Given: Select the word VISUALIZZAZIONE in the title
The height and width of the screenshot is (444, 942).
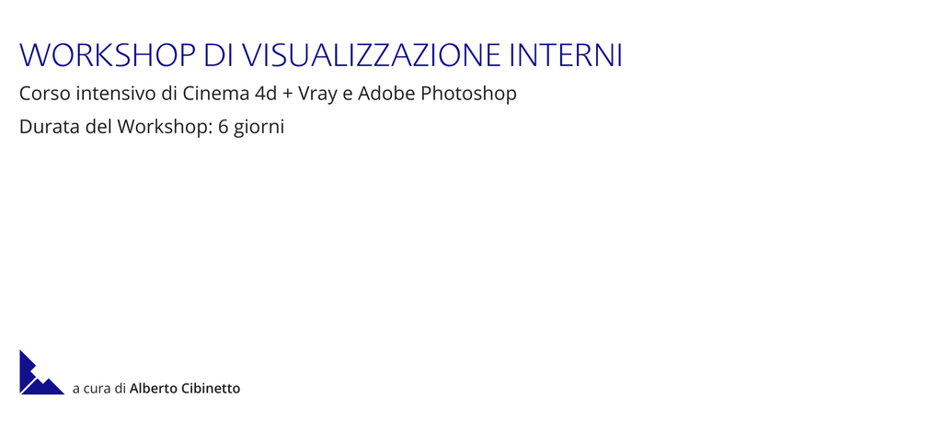Looking at the screenshot, I should (x=371, y=55).
